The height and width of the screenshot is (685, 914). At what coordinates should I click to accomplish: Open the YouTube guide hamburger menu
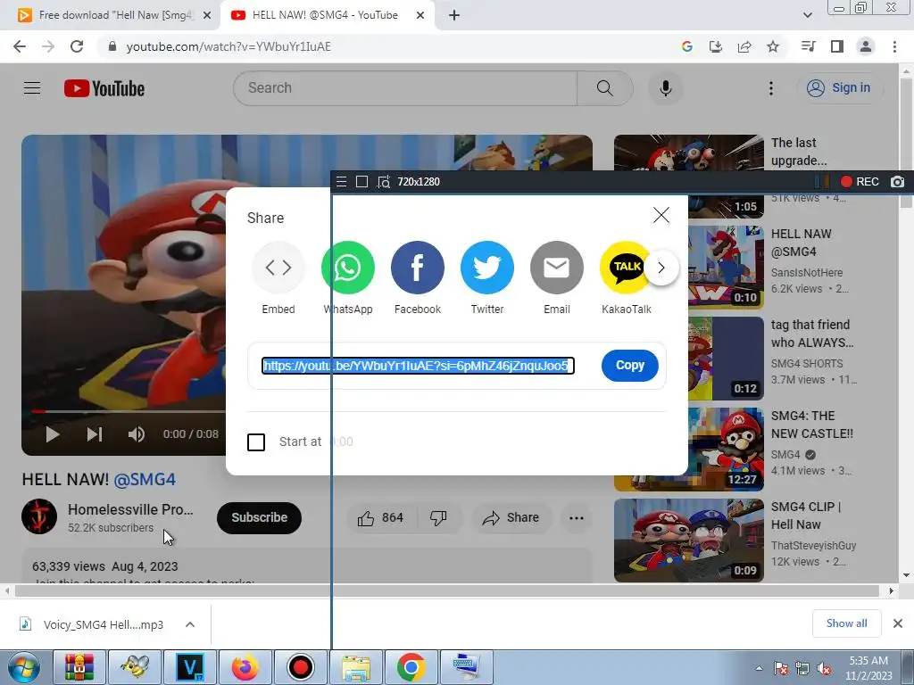click(x=32, y=88)
